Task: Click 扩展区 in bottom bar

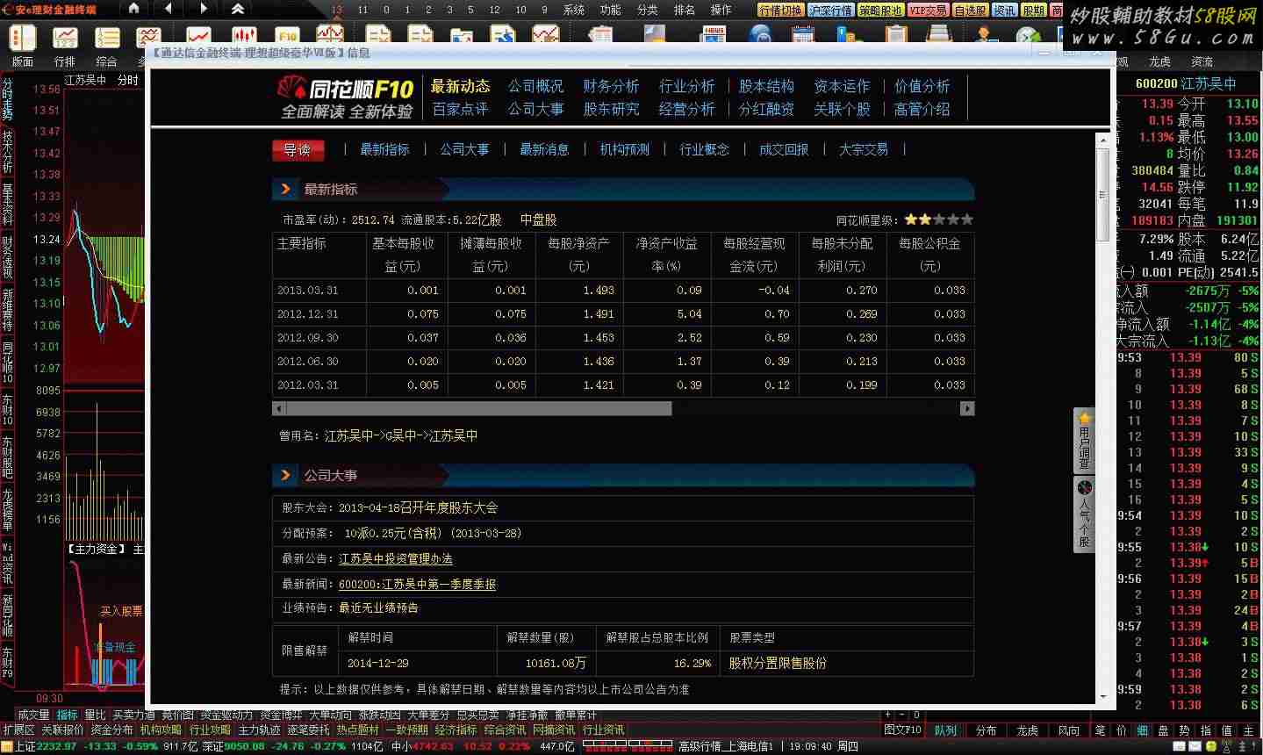Action: (x=18, y=730)
